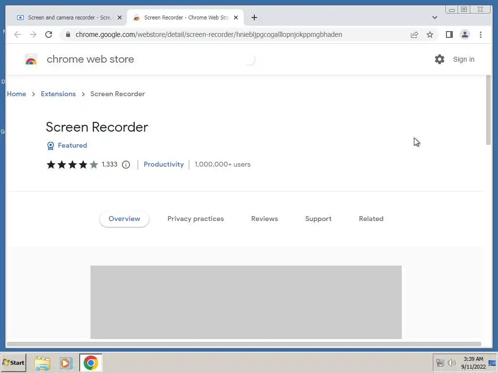Click the Featured badge icon
This screenshot has height=373, width=498.
tap(51, 146)
